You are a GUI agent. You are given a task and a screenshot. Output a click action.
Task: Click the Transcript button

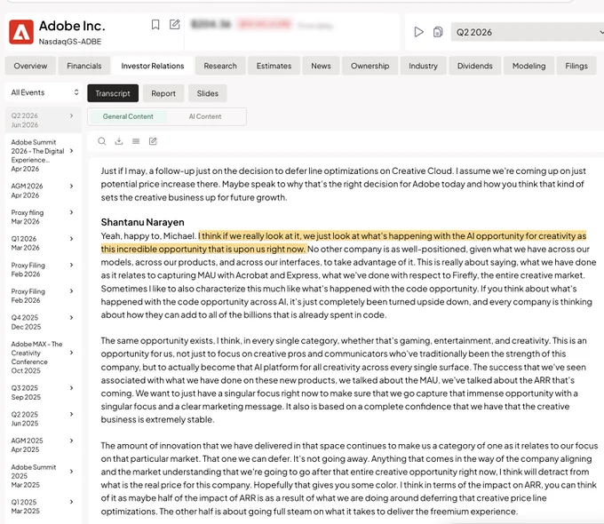[x=113, y=93]
